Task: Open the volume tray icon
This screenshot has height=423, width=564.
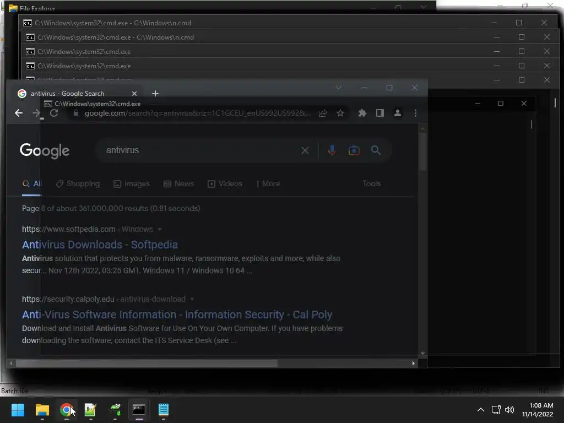Action: click(x=509, y=410)
